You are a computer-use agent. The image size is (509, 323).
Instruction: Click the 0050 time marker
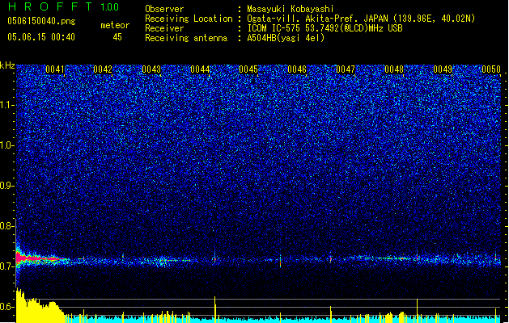[491, 69]
